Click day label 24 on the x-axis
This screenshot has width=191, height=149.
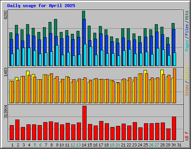(140, 145)
